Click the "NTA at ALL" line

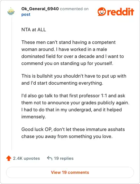click(34, 29)
